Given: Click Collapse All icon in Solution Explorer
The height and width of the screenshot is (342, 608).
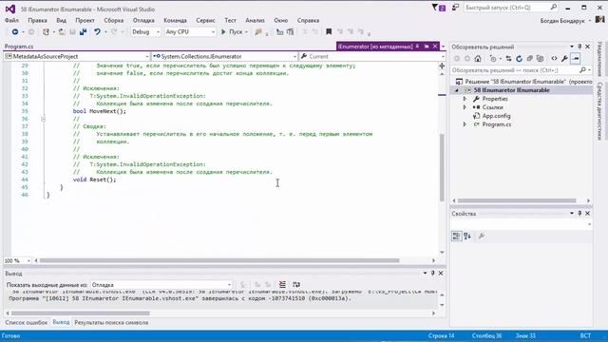Looking at the screenshot, I should click(x=529, y=59).
